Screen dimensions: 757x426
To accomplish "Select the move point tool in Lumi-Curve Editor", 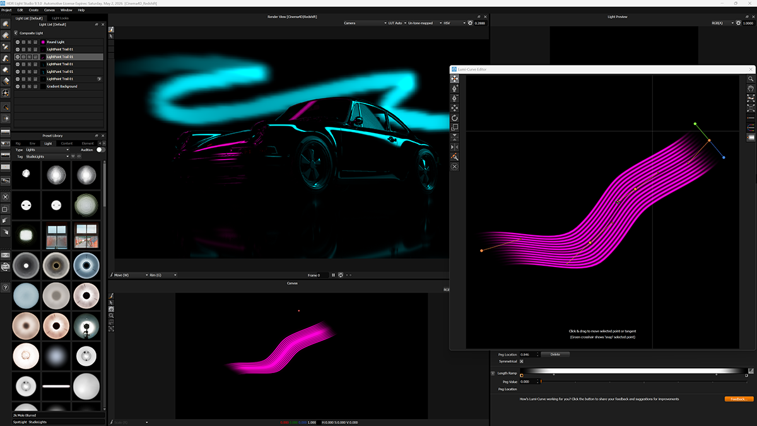I will point(454,79).
